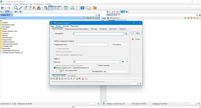The height and width of the screenshot is (108, 201).
Task: Open the 'Содержащие текст' dropdown arrow
Action: 107,45
